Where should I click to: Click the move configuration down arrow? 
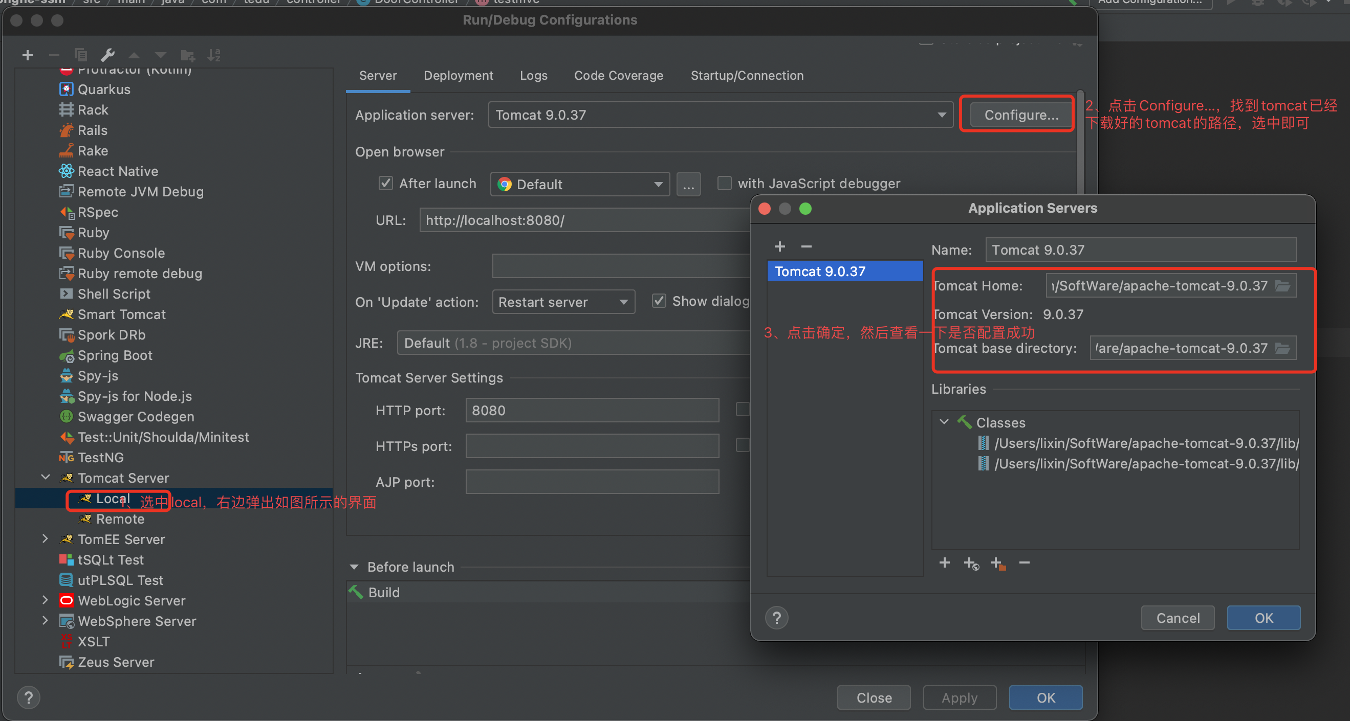[x=160, y=55]
